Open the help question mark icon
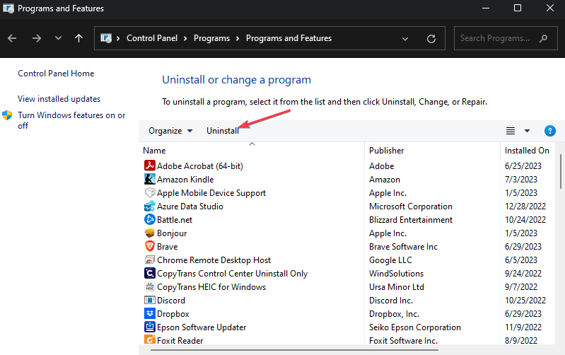Screen dimensions: 565x355 click(550, 131)
